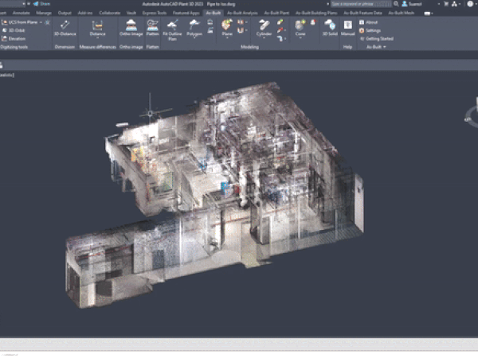The height and width of the screenshot is (358, 478).
Task: Click the Fit Outline Plan tool
Action: click(172, 30)
